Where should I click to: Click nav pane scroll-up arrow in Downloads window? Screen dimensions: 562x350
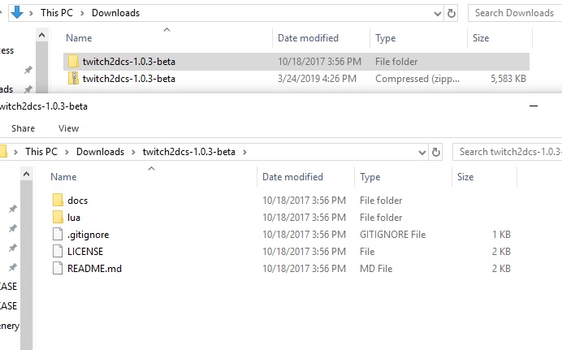[41, 35]
